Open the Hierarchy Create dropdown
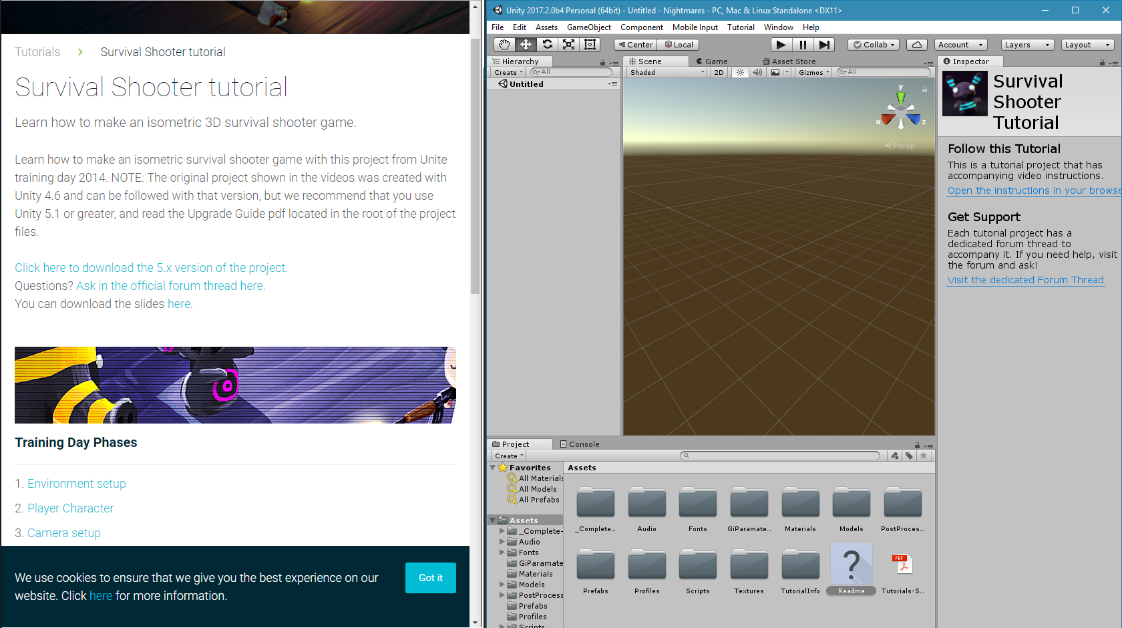The width and height of the screenshot is (1122, 628). (508, 72)
